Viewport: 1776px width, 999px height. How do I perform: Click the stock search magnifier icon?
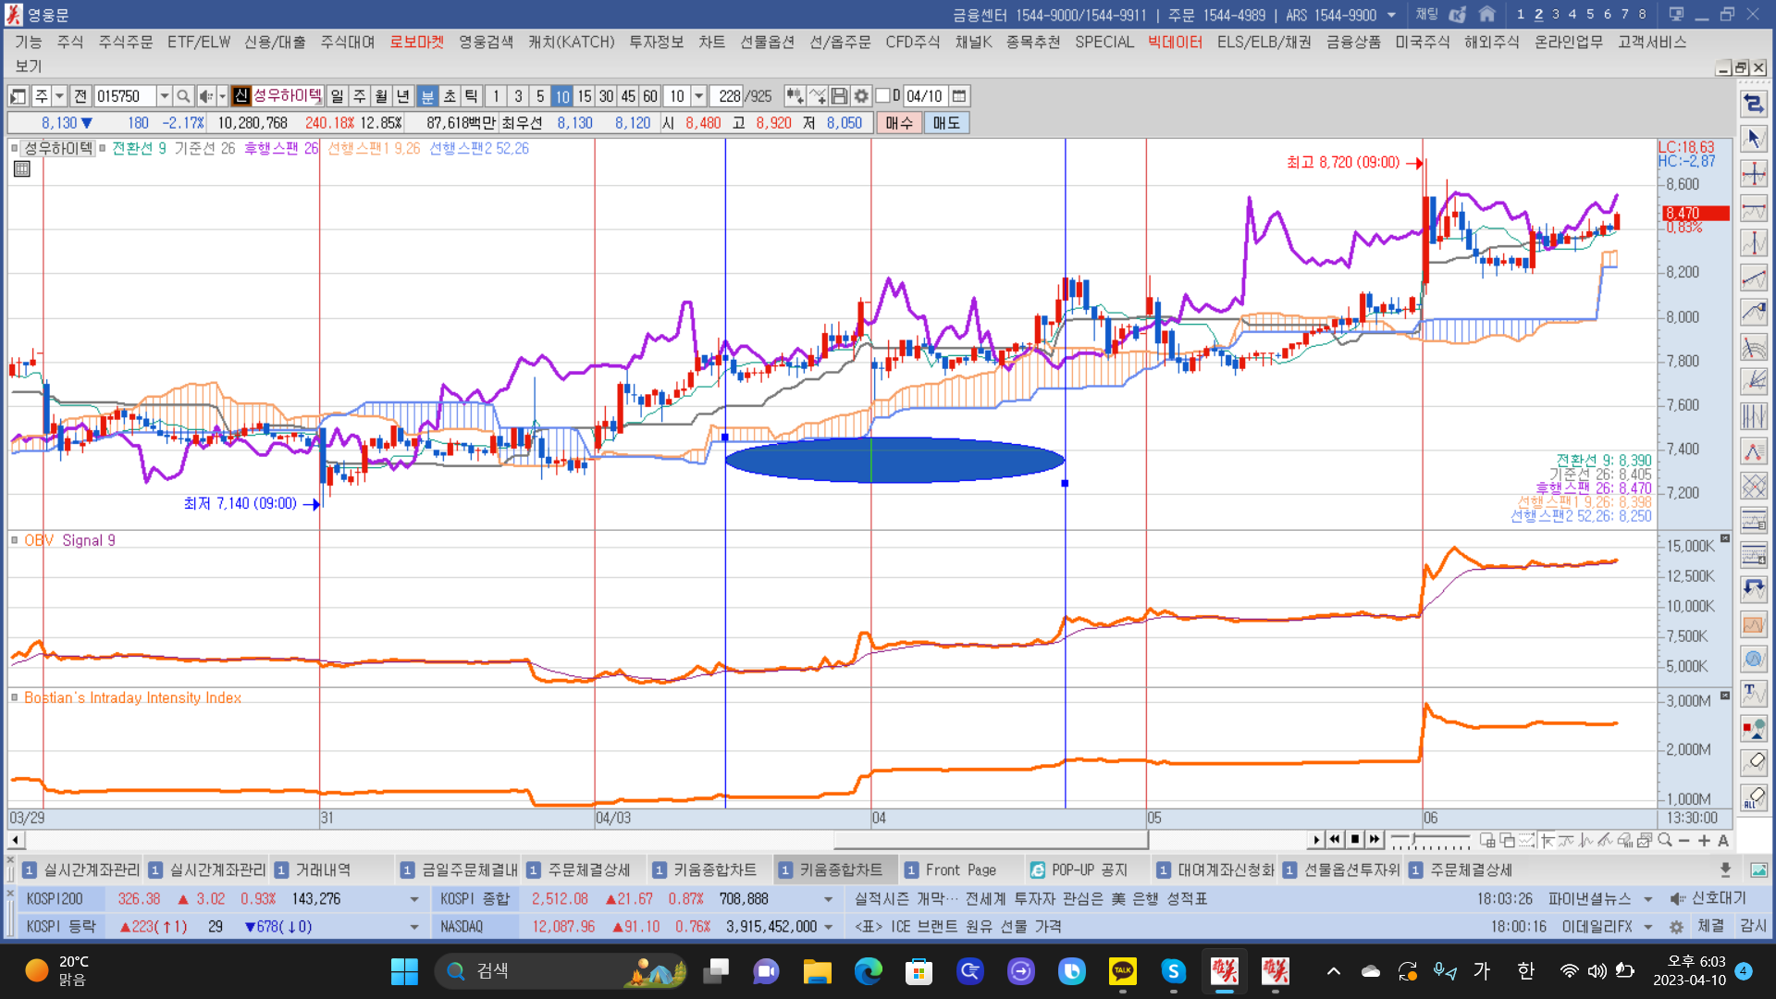[183, 96]
